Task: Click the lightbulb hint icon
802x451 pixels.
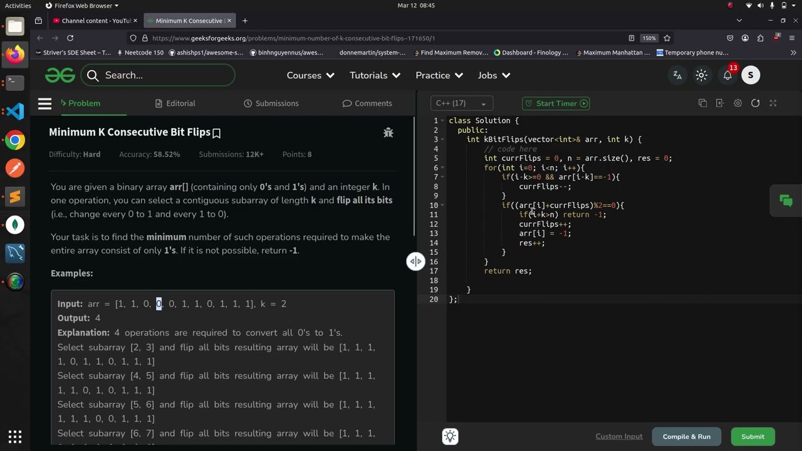Action: click(x=450, y=437)
